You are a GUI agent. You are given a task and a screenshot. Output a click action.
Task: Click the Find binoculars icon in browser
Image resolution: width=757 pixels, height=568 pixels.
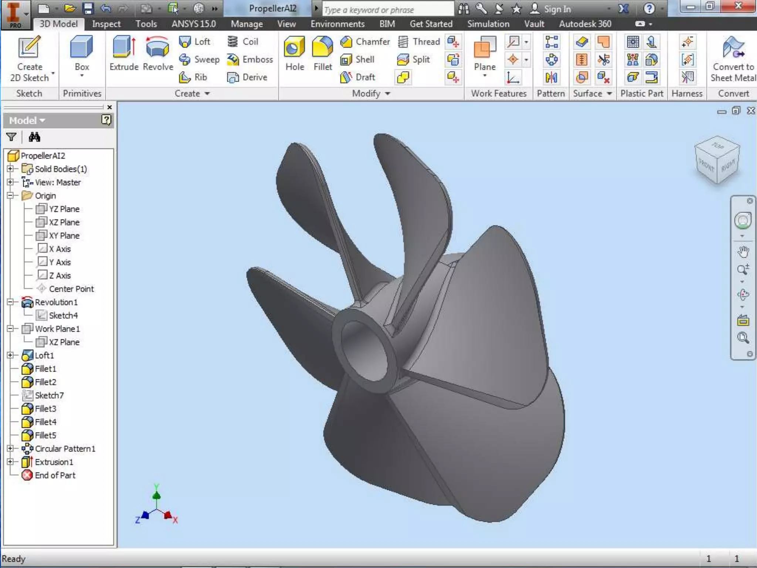(x=34, y=138)
